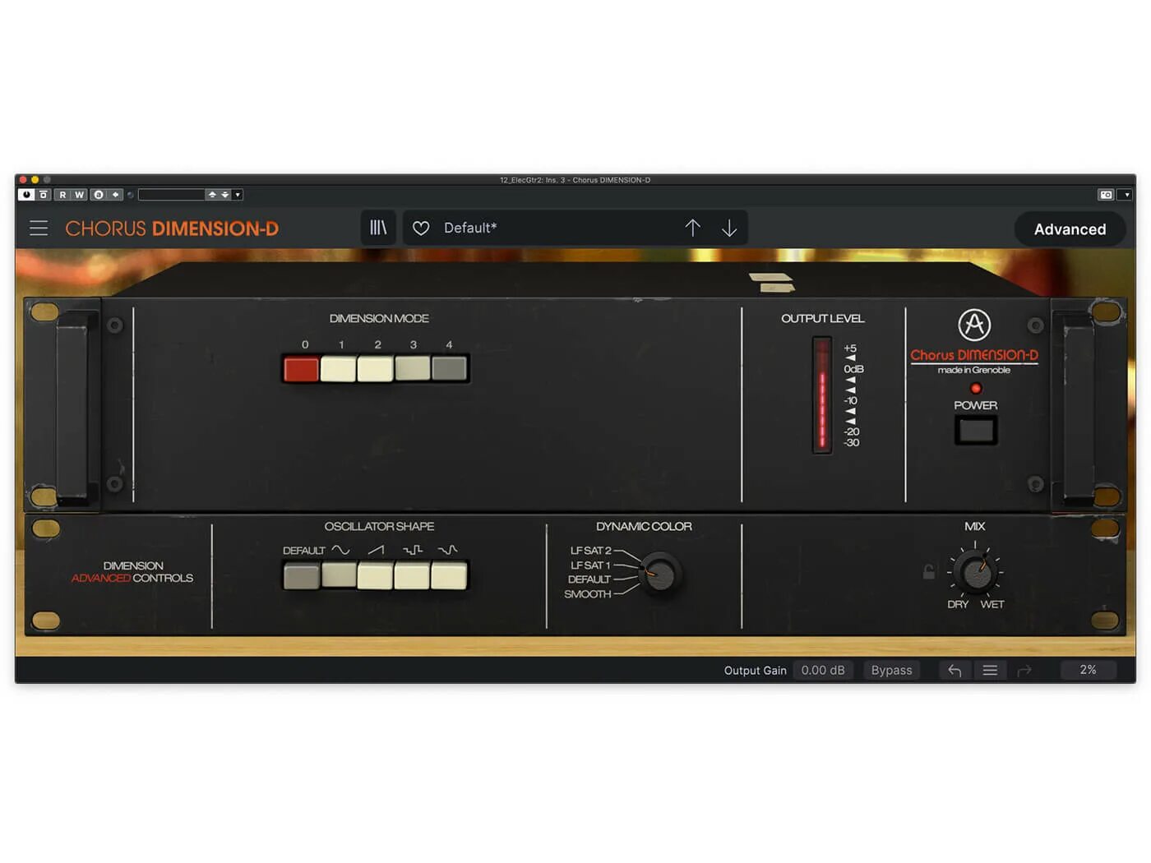Click the 2% CPU meter
This screenshot has width=1151, height=863.
click(x=1088, y=670)
